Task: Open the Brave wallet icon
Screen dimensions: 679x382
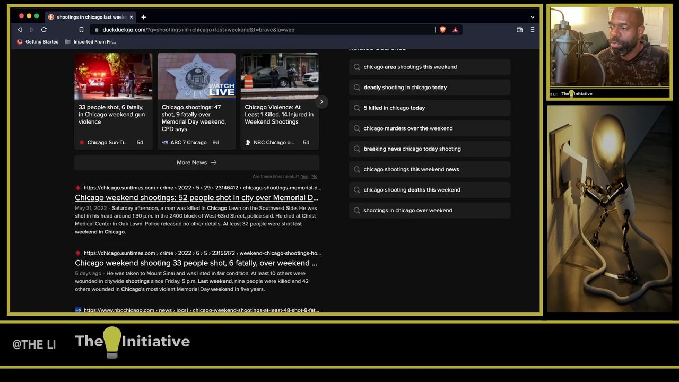Action: pos(519,30)
